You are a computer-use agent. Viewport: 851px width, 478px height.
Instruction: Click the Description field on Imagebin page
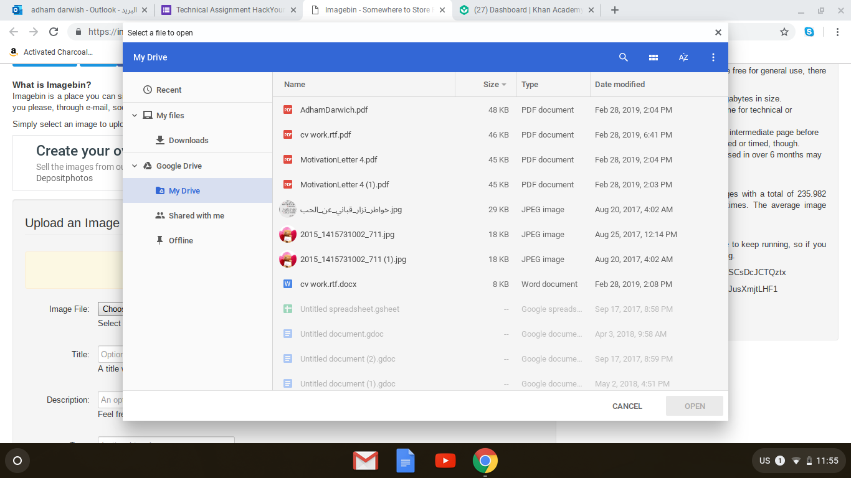point(110,400)
